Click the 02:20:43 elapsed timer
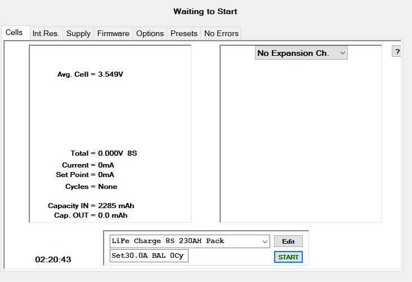 [53, 259]
